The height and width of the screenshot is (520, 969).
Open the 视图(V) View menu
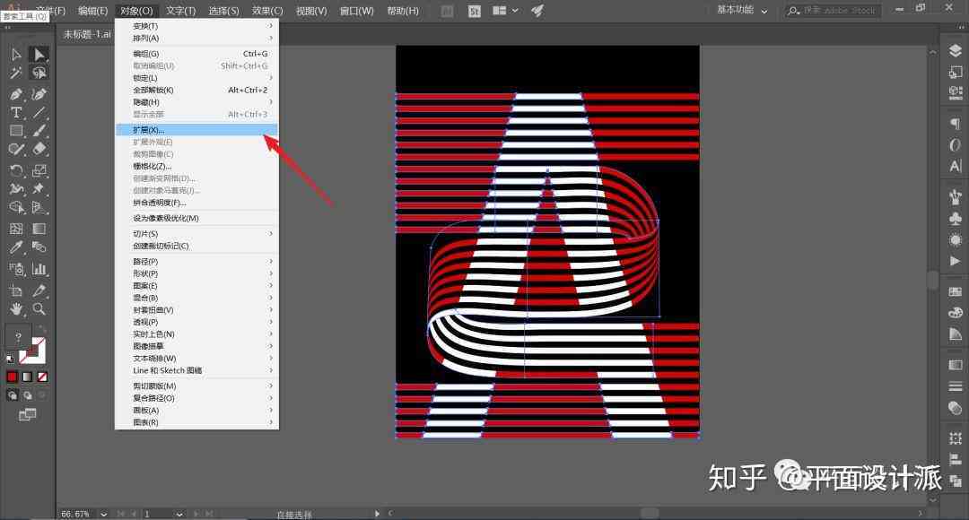tap(310, 11)
